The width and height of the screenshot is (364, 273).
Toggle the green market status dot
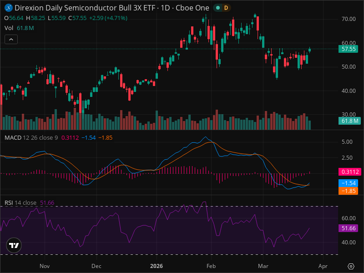(x=218, y=8)
